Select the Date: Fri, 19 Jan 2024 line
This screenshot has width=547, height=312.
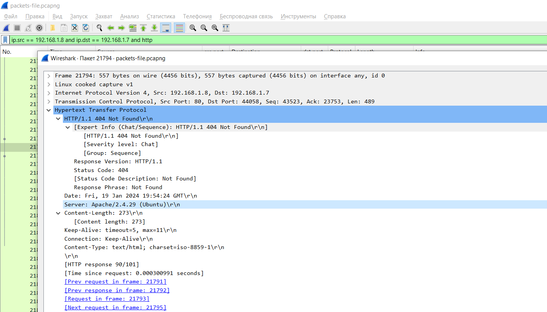(130, 196)
